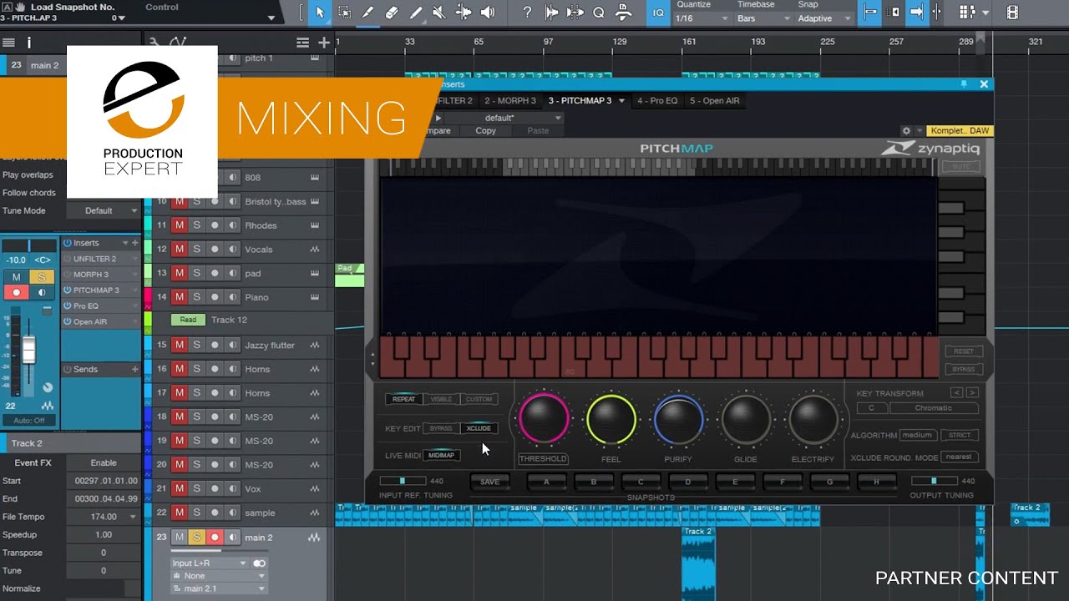
Task: Toggle Inserts power button in channel
Action: pos(67,243)
